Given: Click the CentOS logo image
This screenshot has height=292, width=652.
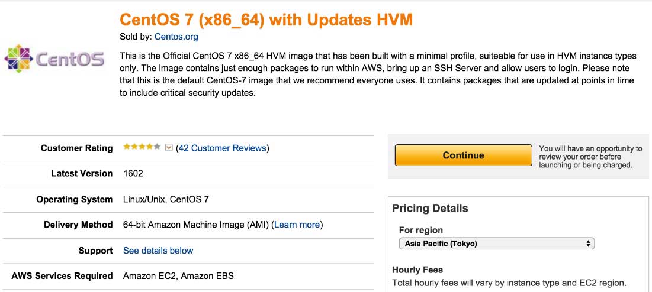Looking at the screenshot, I should click(x=54, y=59).
